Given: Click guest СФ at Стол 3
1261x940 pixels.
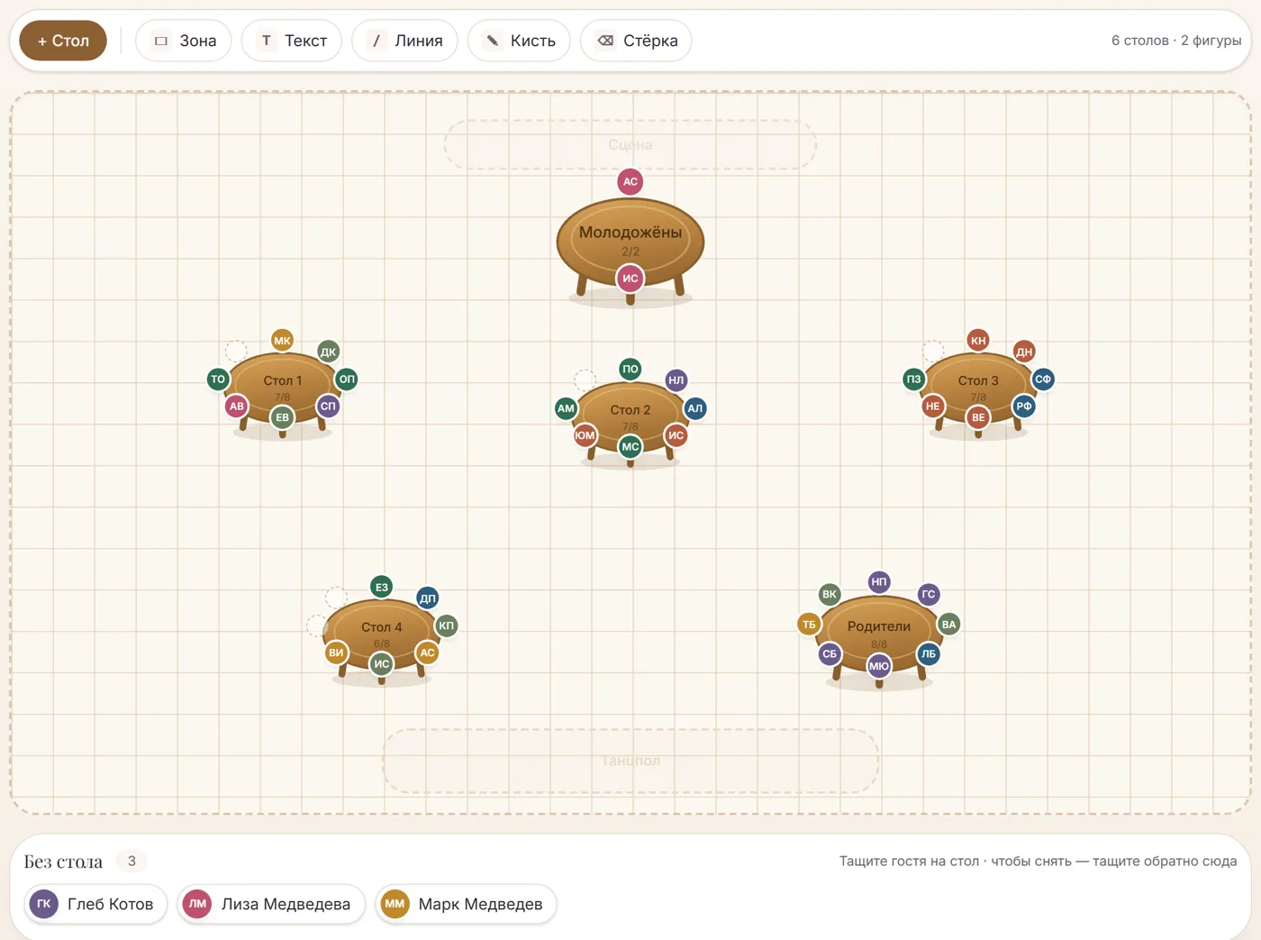Looking at the screenshot, I should (1043, 379).
